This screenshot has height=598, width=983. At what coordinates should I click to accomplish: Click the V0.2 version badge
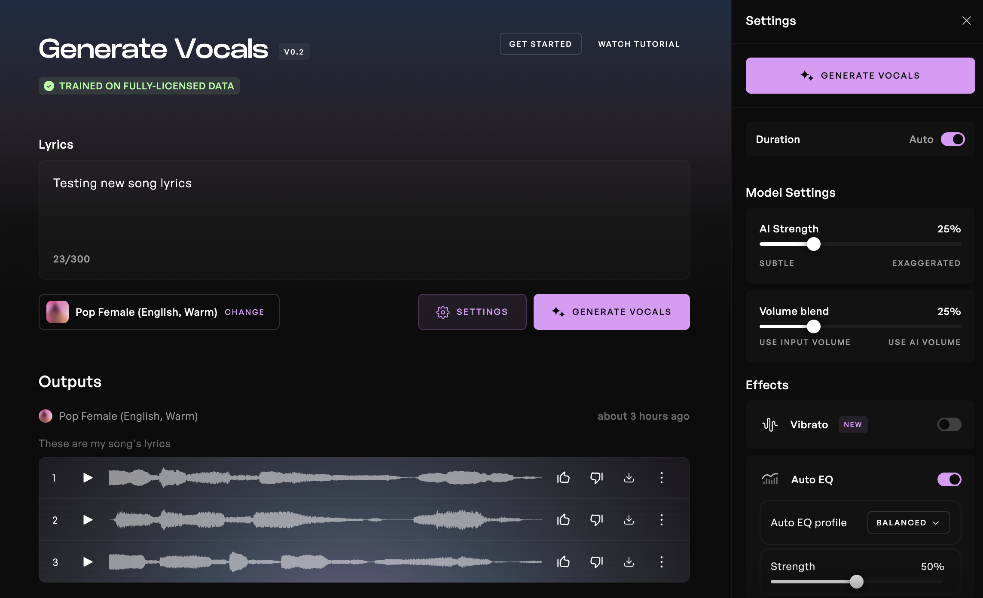(294, 52)
